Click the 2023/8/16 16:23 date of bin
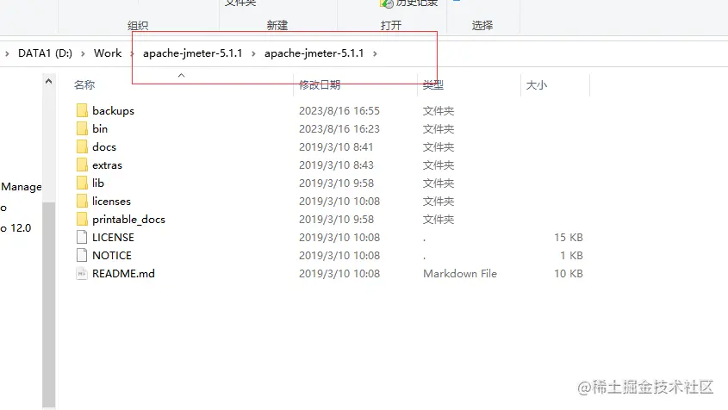This screenshot has height=410, width=728. [339, 128]
